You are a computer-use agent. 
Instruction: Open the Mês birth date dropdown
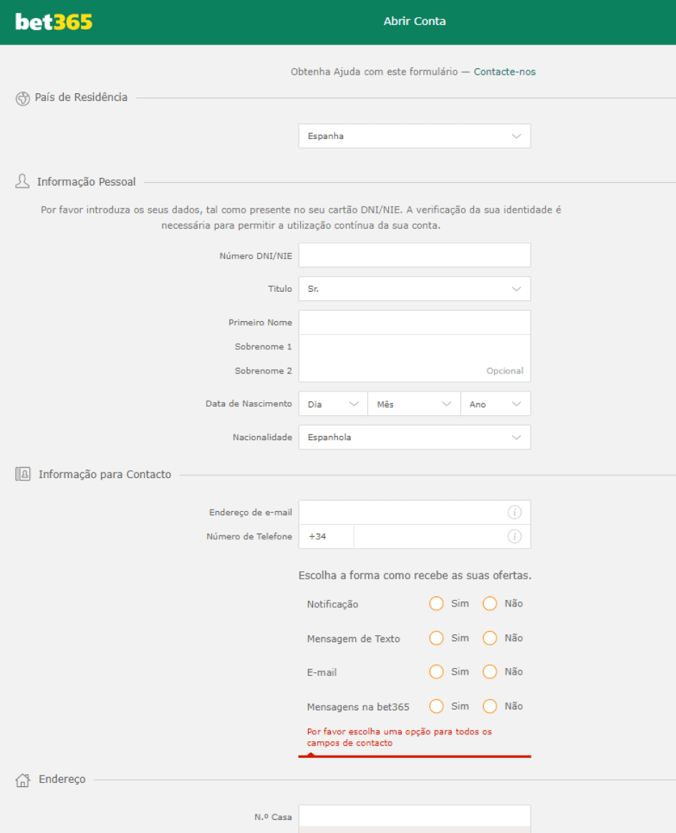tap(414, 404)
